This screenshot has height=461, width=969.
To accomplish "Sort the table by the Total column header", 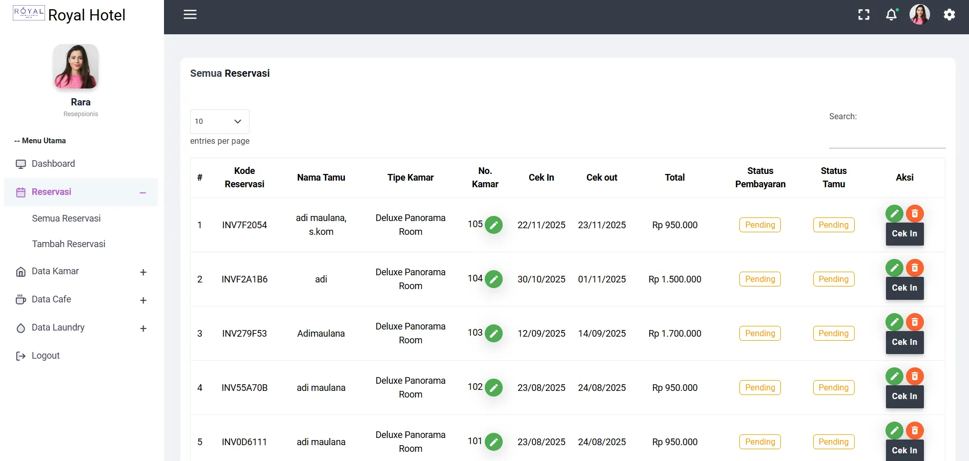I will pyautogui.click(x=674, y=178).
